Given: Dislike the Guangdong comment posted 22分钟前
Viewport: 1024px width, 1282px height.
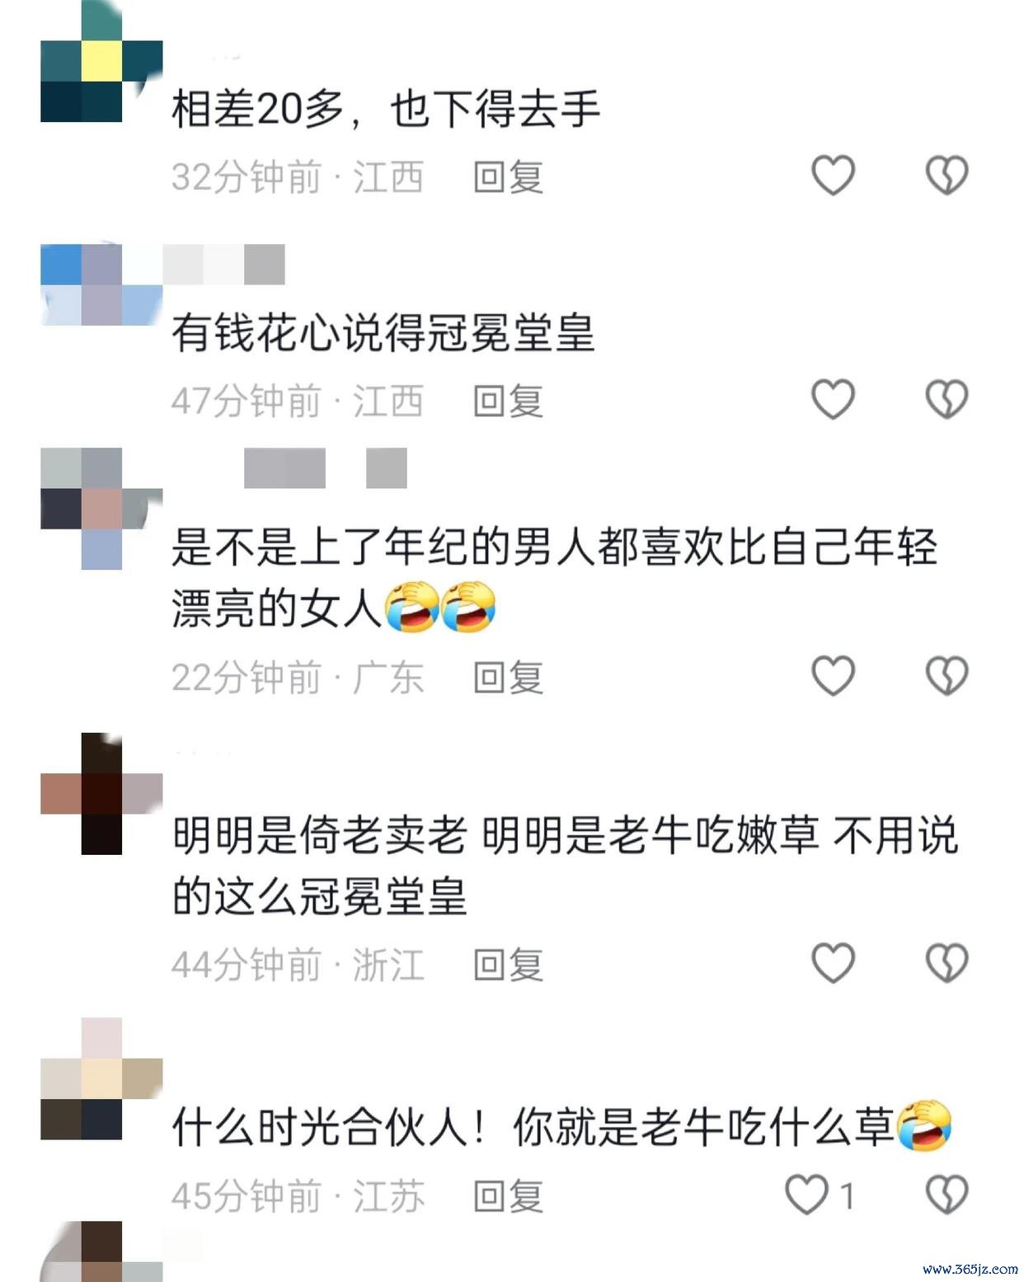Looking at the screenshot, I should point(946,675).
